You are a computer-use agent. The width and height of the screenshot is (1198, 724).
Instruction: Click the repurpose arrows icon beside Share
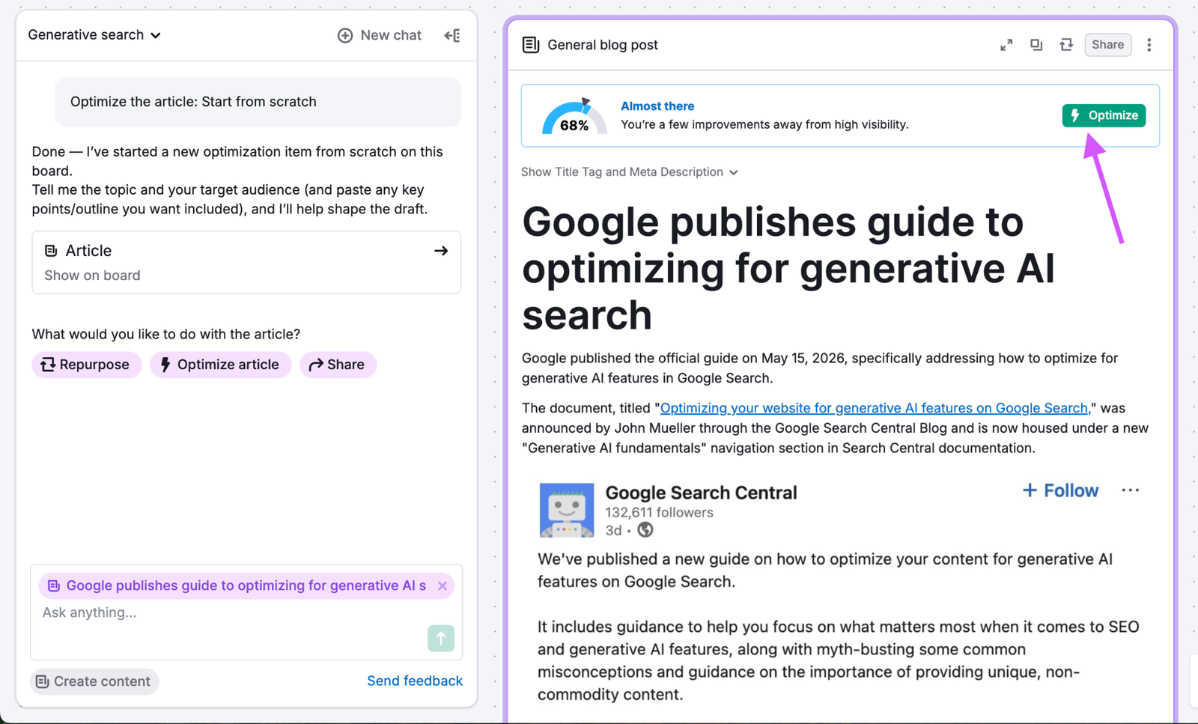[x=1066, y=45]
